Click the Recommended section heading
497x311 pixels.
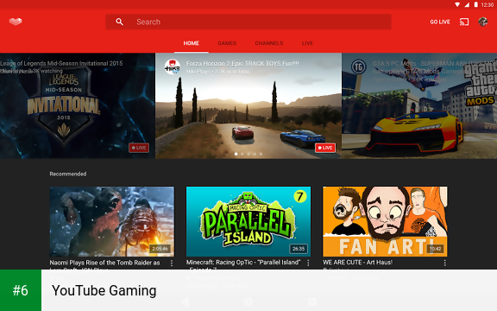(68, 174)
